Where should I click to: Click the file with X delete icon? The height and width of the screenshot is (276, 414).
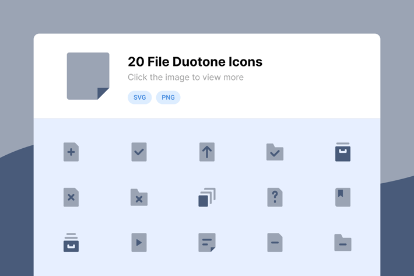pos(71,197)
